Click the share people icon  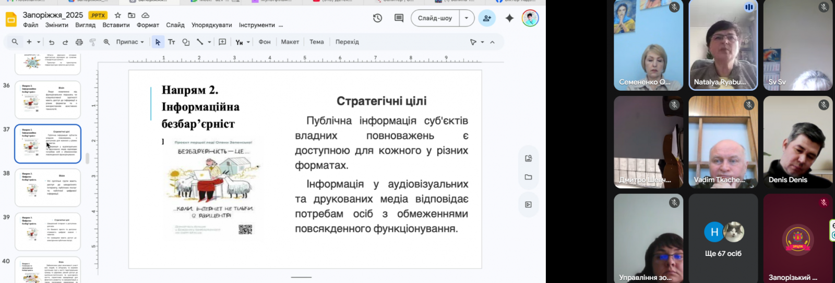pyautogui.click(x=487, y=18)
